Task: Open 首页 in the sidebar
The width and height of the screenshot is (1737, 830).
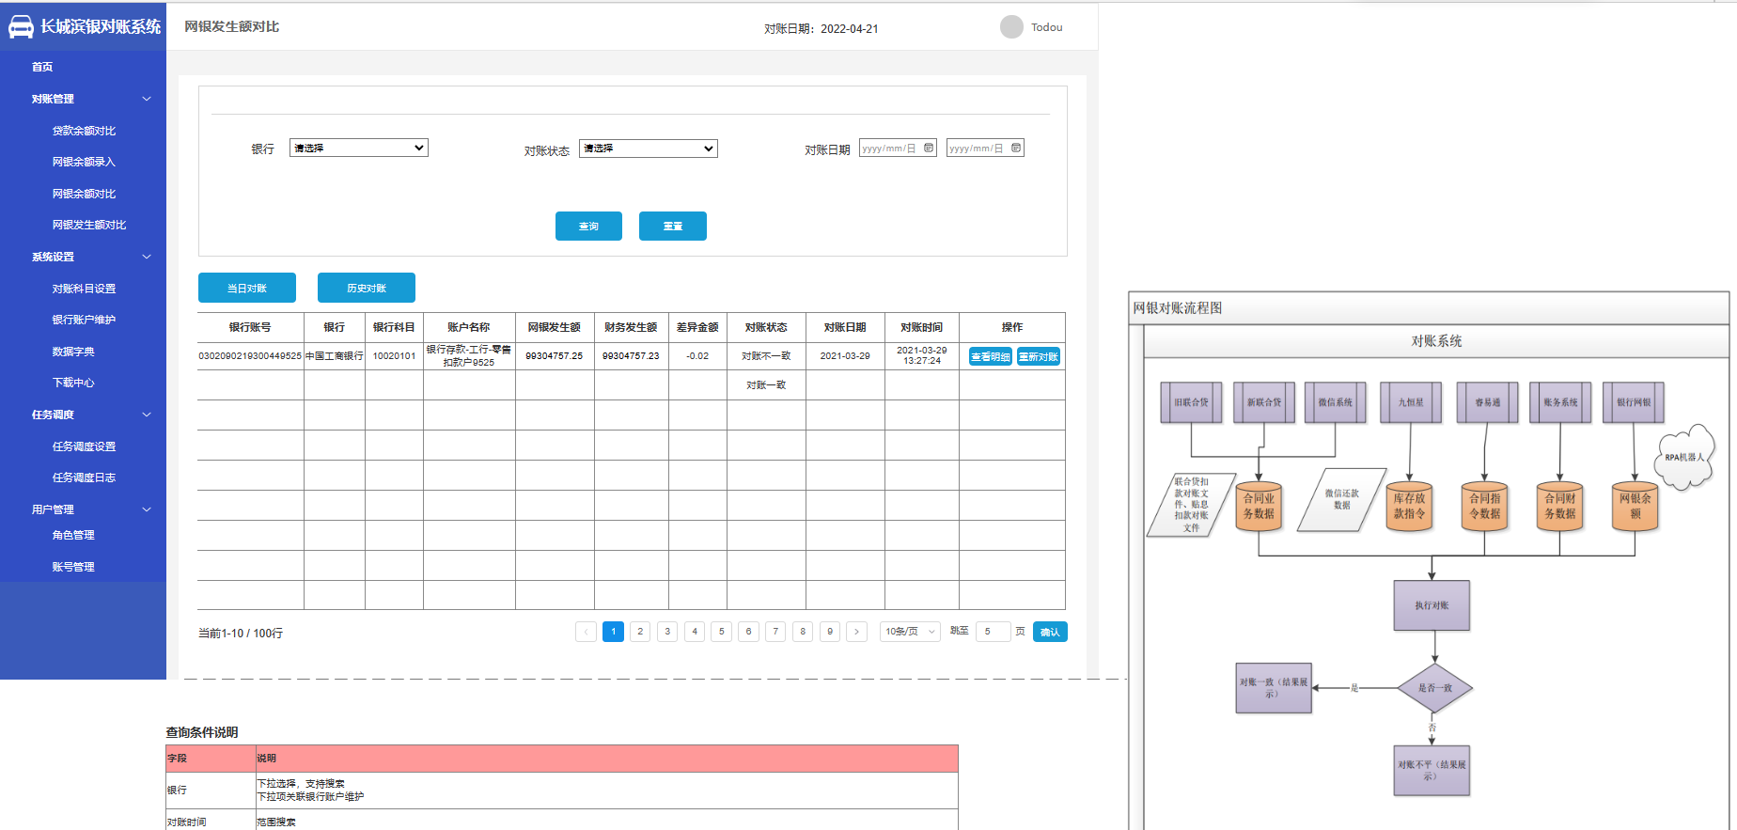Action: [x=42, y=67]
